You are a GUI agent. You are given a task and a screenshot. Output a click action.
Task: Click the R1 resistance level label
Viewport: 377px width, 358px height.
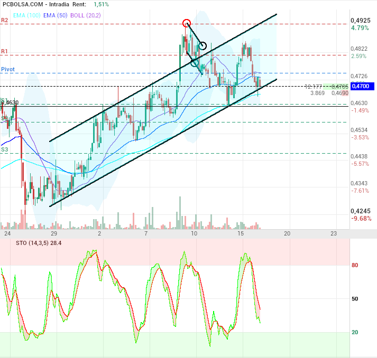pyautogui.click(x=4, y=51)
